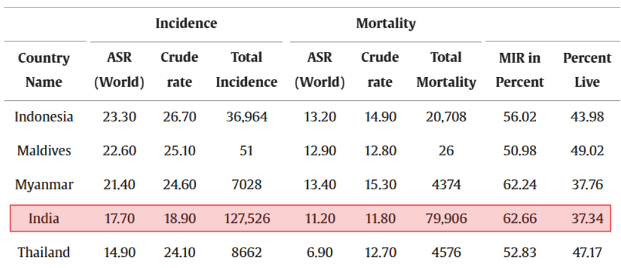Click India's total mortality value 79,906
This screenshot has width=621, height=268.
[x=446, y=218]
